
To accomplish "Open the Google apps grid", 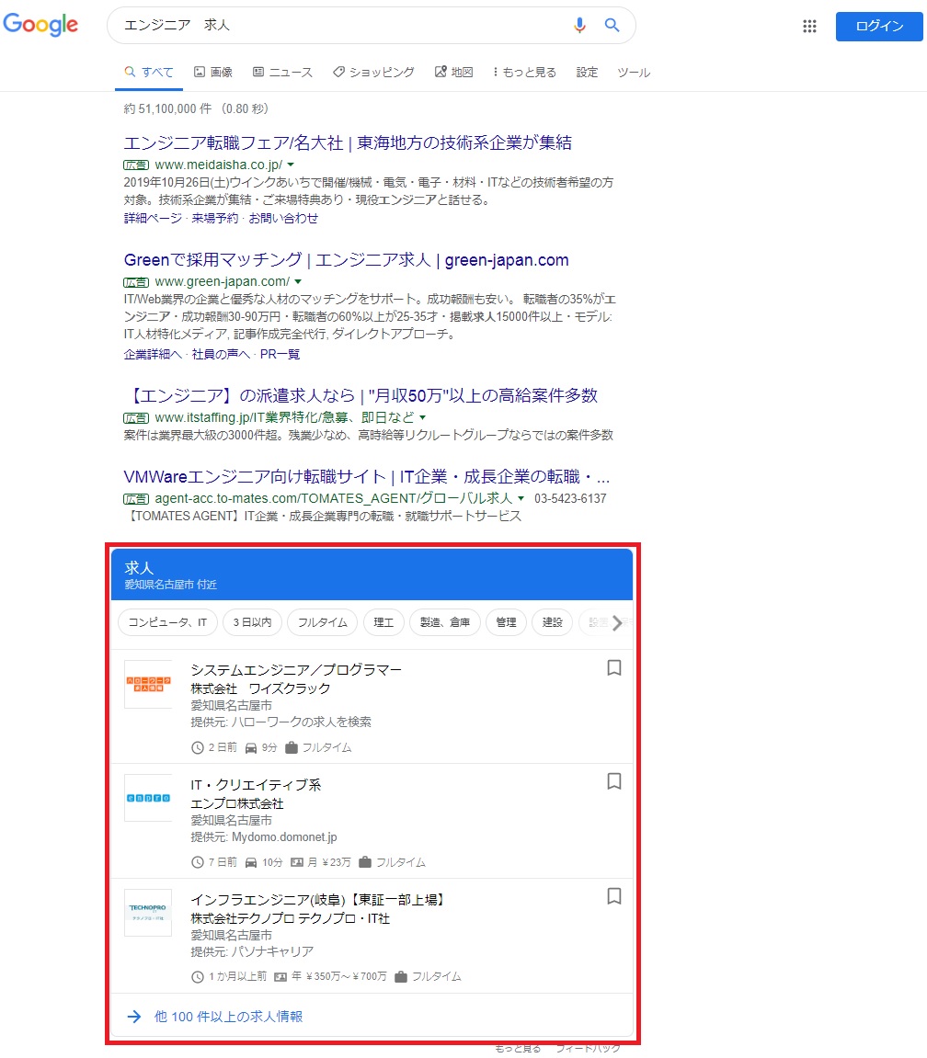I will coord(809,27).
